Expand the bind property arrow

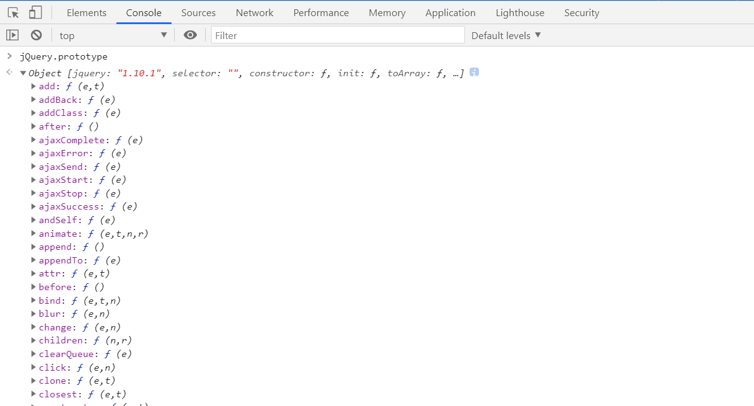click(x=33, y=301)
